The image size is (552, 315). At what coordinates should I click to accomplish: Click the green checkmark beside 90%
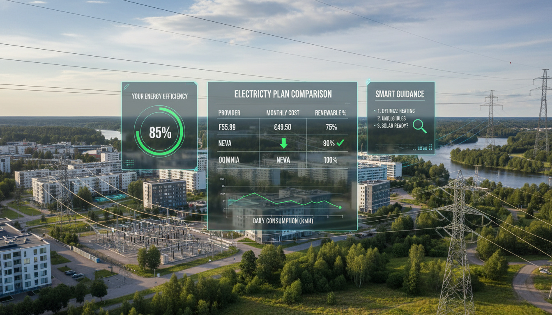pos(340,143)
